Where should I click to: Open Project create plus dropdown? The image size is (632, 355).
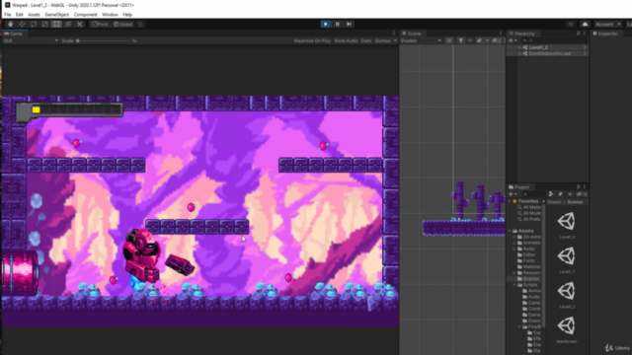[513, 194]
